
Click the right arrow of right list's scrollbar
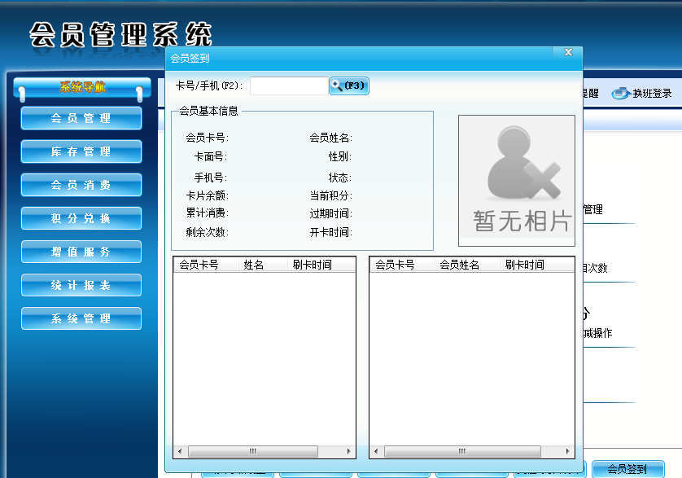coord(568,450)
